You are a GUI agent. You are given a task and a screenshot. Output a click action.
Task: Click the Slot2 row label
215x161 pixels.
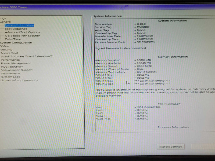(99, 110)
